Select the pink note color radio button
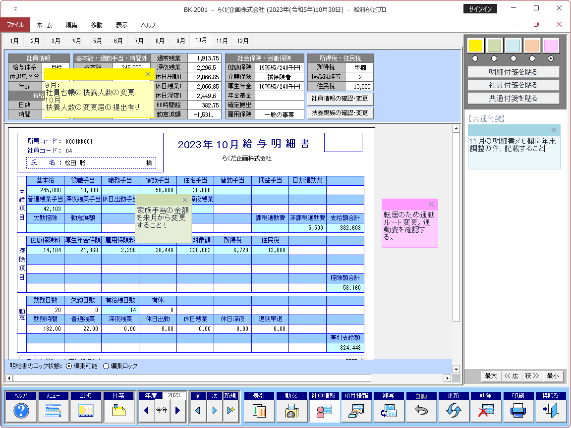 click(551, 58)
